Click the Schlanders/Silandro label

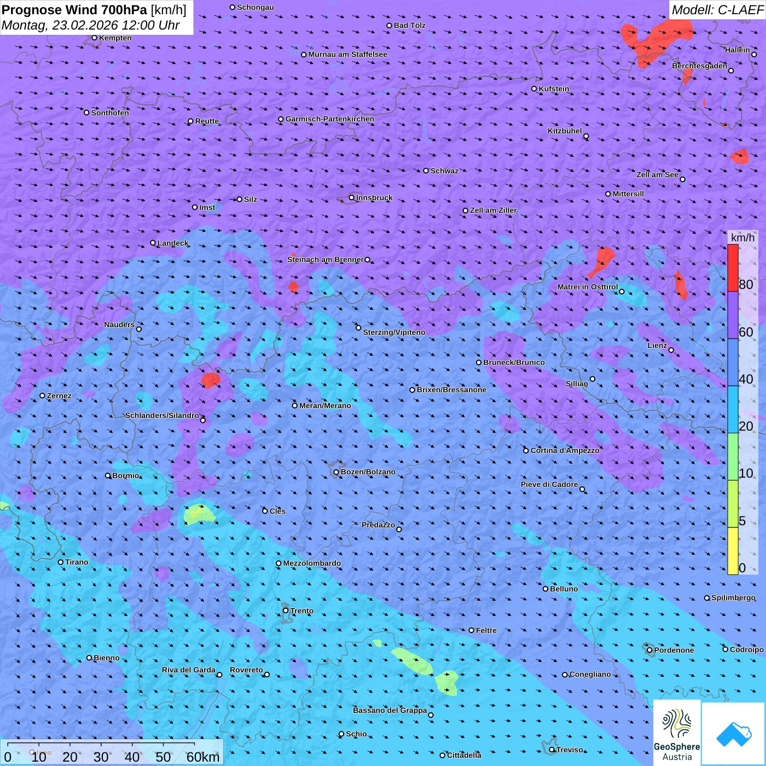pyautogui.click(x=162, y=415)
